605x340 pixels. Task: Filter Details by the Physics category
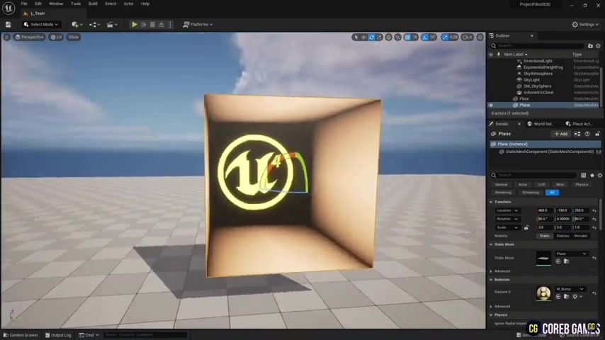coord(582,184)
